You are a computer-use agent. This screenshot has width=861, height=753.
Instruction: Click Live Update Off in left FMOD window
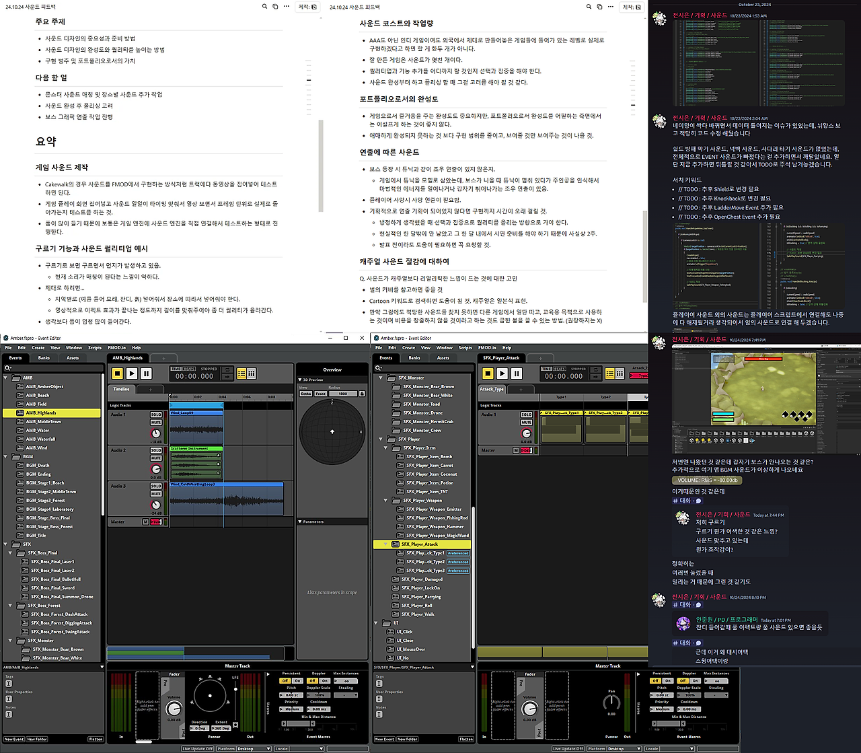(198, 748)
